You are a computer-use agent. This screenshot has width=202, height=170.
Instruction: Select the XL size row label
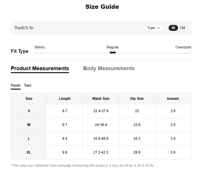coord(29,152)
